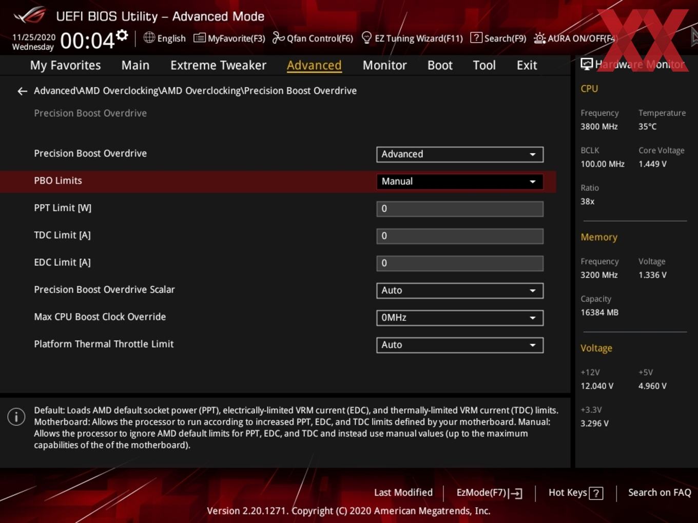Viewport: 698px width, 523px height.
Task: Switch to the Main tab
Action: 135,66
